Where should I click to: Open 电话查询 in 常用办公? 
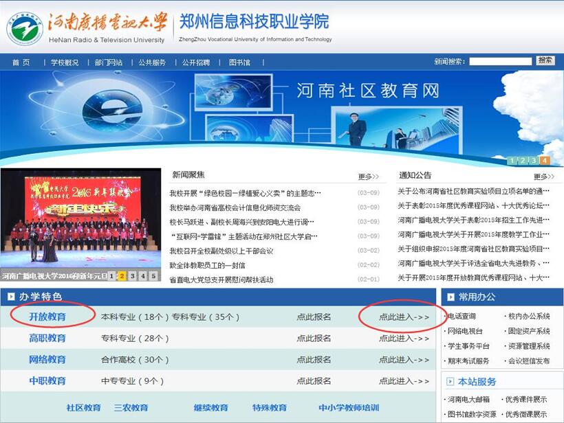[461, 317]
